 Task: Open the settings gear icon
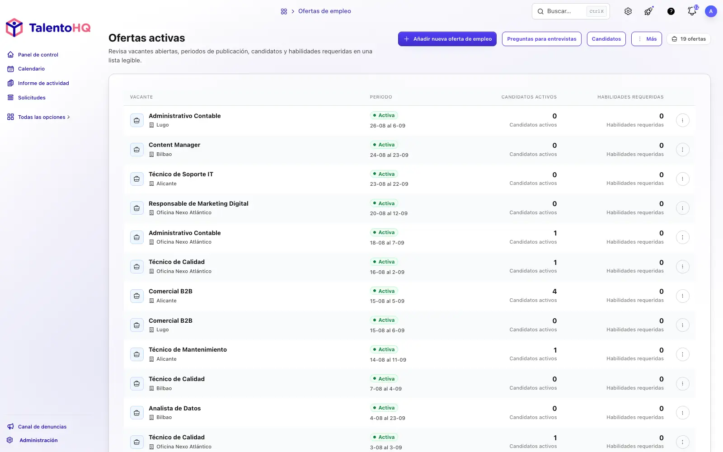tap(628, 11)
